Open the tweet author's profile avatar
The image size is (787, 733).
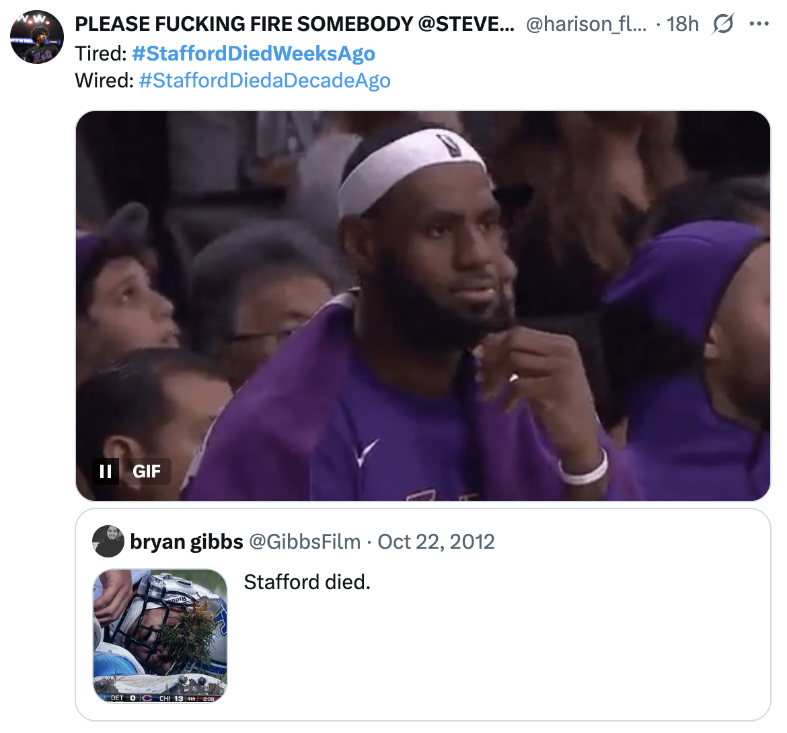[x=37, y=37]
